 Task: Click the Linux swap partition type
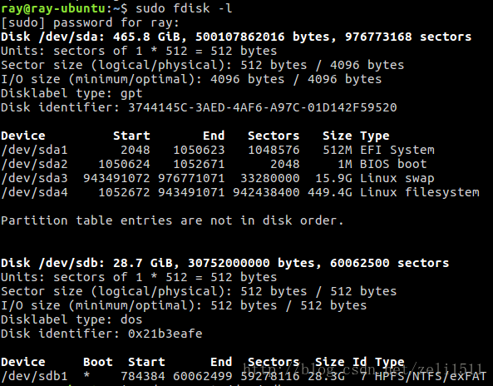point(397,178)
